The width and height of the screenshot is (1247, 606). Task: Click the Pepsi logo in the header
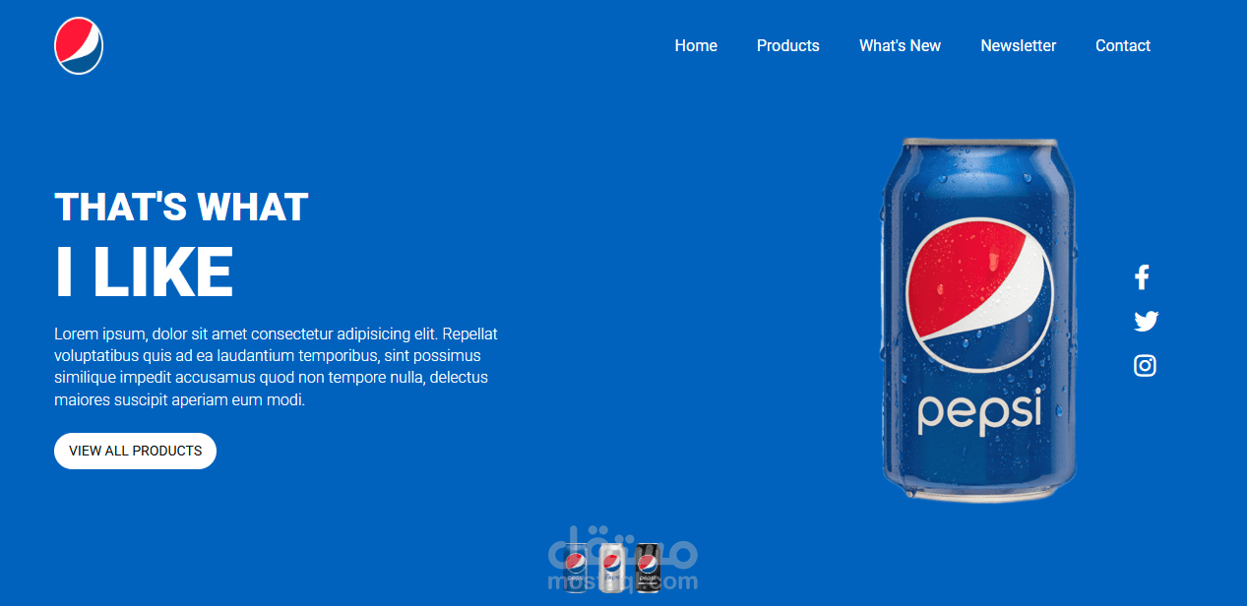pos(79,46)
